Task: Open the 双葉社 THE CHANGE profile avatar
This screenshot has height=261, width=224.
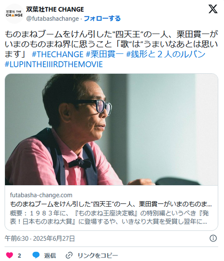Action: click(14, 14)
